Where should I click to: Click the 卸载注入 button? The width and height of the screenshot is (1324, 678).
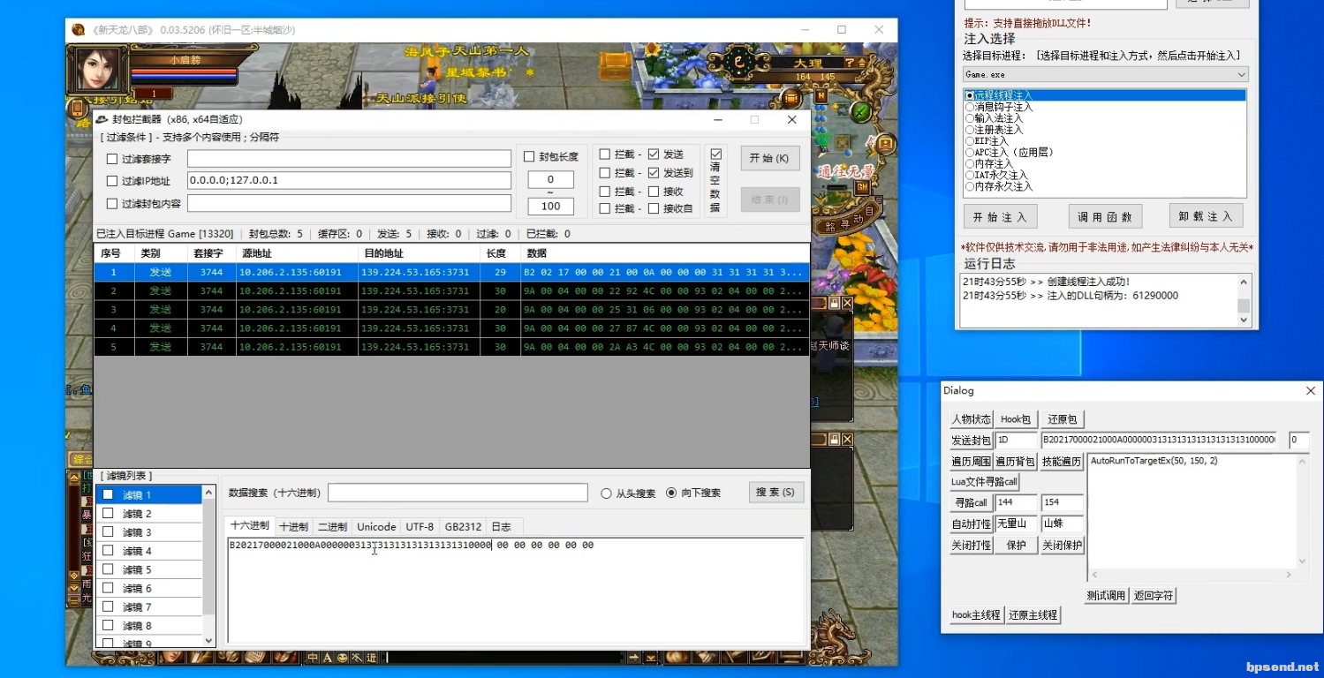[x=1207, y=216]
